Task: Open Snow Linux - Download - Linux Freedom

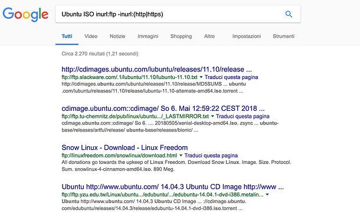Action: tap(125, 147)
